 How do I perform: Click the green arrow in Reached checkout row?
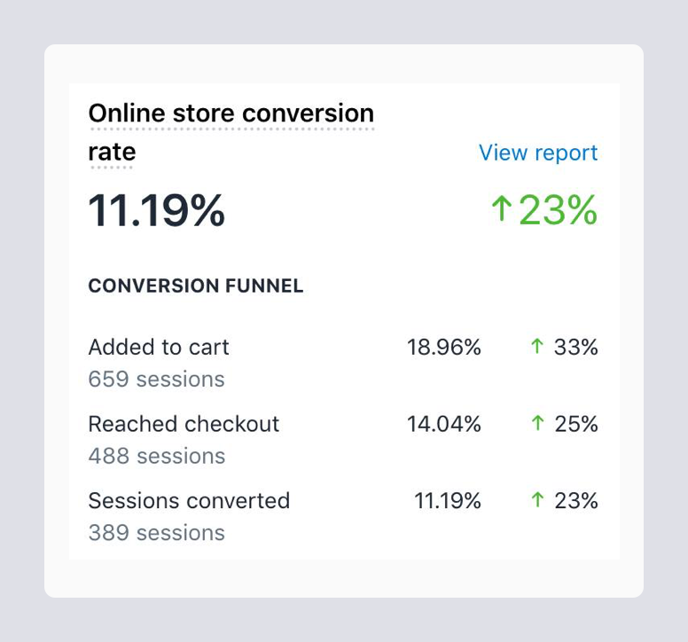pos(536,425)
